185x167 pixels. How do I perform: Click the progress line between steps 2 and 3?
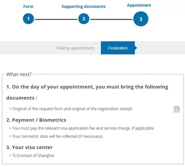111,19
